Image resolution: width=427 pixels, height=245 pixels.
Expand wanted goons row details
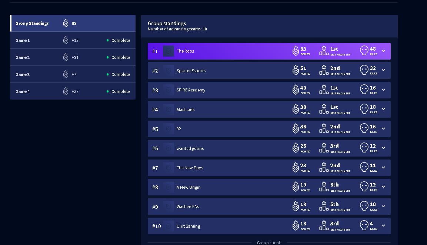pyautogui.click(x=383, y=148)
